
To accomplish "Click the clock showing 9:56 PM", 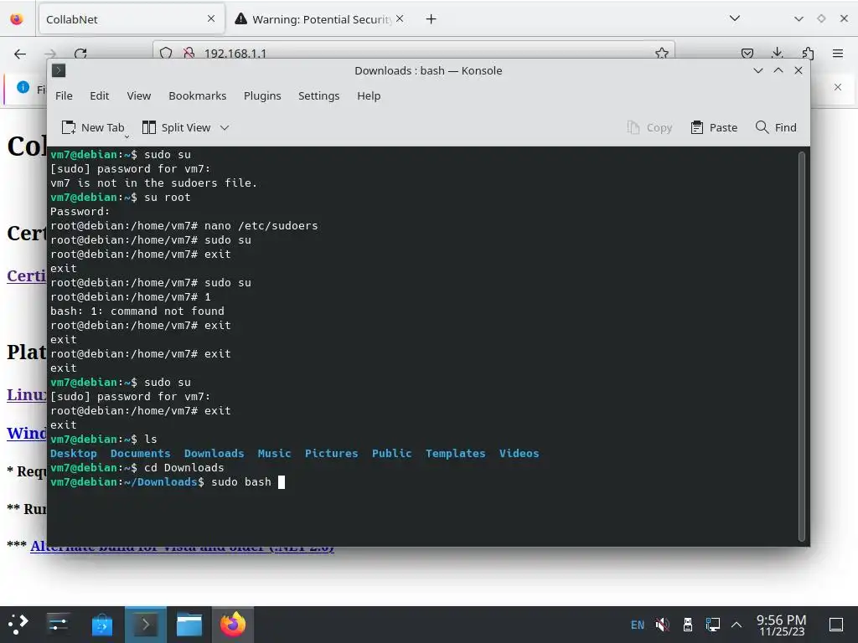I will pyautogui.click(x=782, y=625).
